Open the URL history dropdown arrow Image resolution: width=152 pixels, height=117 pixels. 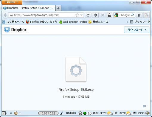point(81,15)
